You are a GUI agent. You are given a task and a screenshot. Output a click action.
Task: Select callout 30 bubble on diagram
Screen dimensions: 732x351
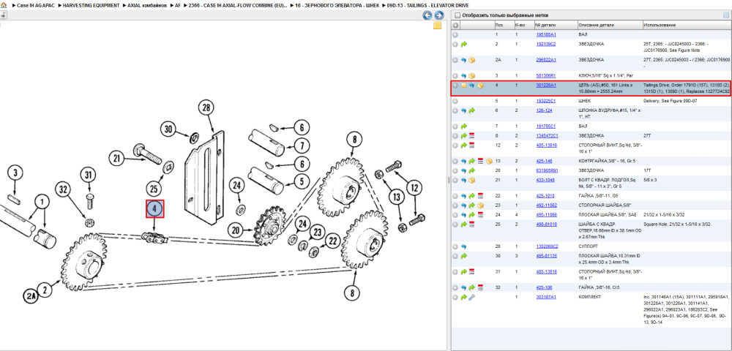click(170, 129)
